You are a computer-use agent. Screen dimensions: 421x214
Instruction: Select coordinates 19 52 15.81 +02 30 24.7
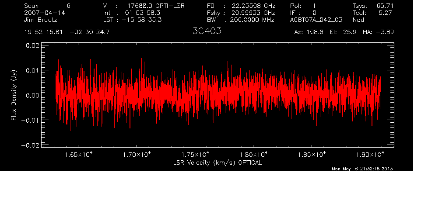click(x=67, y=32)
